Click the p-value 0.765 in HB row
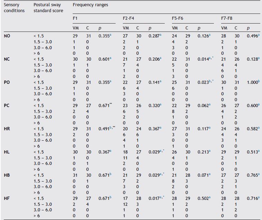 pos(252,176)
